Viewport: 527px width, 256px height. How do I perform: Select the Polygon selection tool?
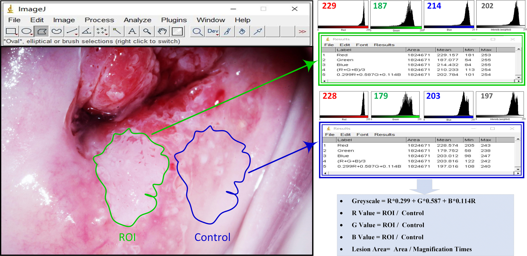click(x=41, y=31)
